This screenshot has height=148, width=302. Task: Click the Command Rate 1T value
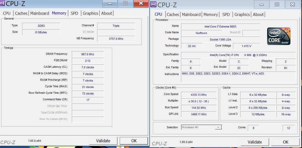coord(88,100)
